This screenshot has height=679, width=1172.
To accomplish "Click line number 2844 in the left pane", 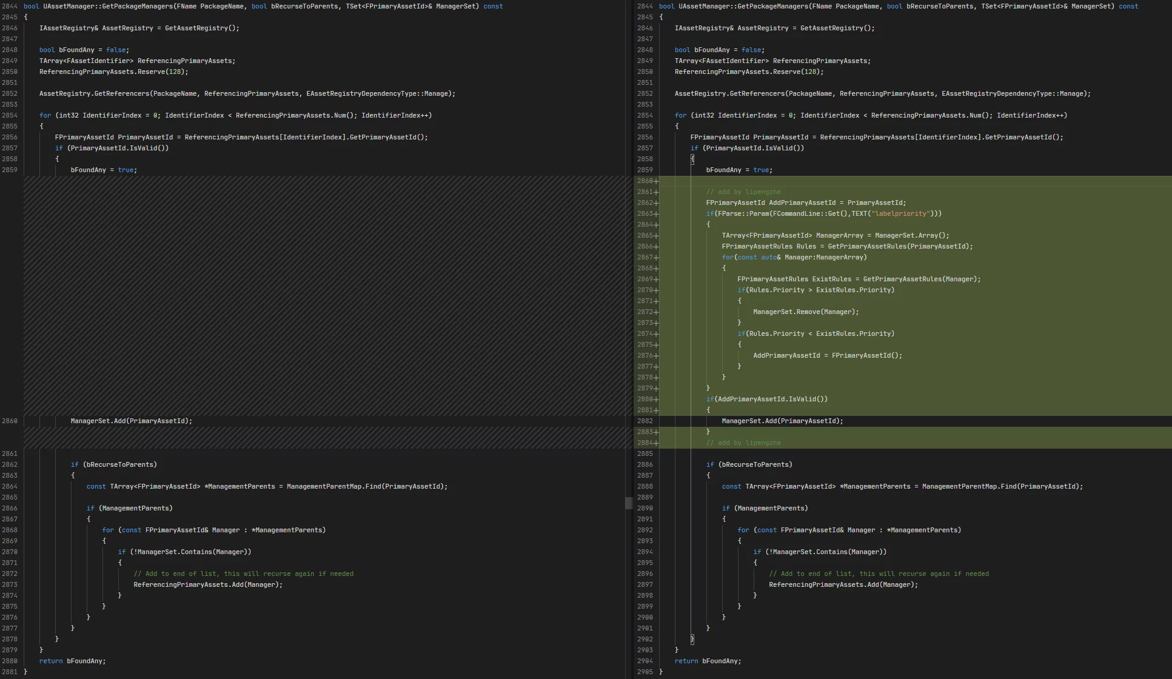I will click(x=10, y=7).
